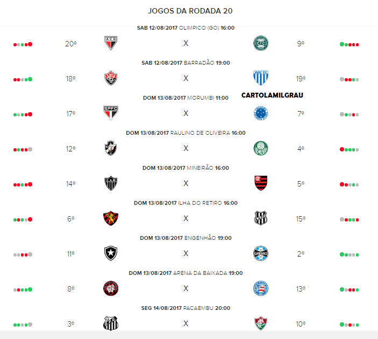Click the Cruzeiro blue star crest
This screenshot has width=378, height=339.
pyautogui.click(x=261, y=113)
